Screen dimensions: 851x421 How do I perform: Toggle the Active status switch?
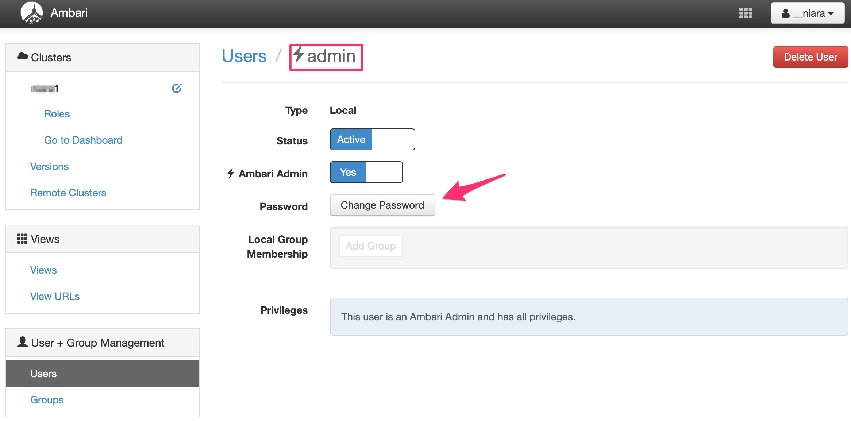coord(372,139)
